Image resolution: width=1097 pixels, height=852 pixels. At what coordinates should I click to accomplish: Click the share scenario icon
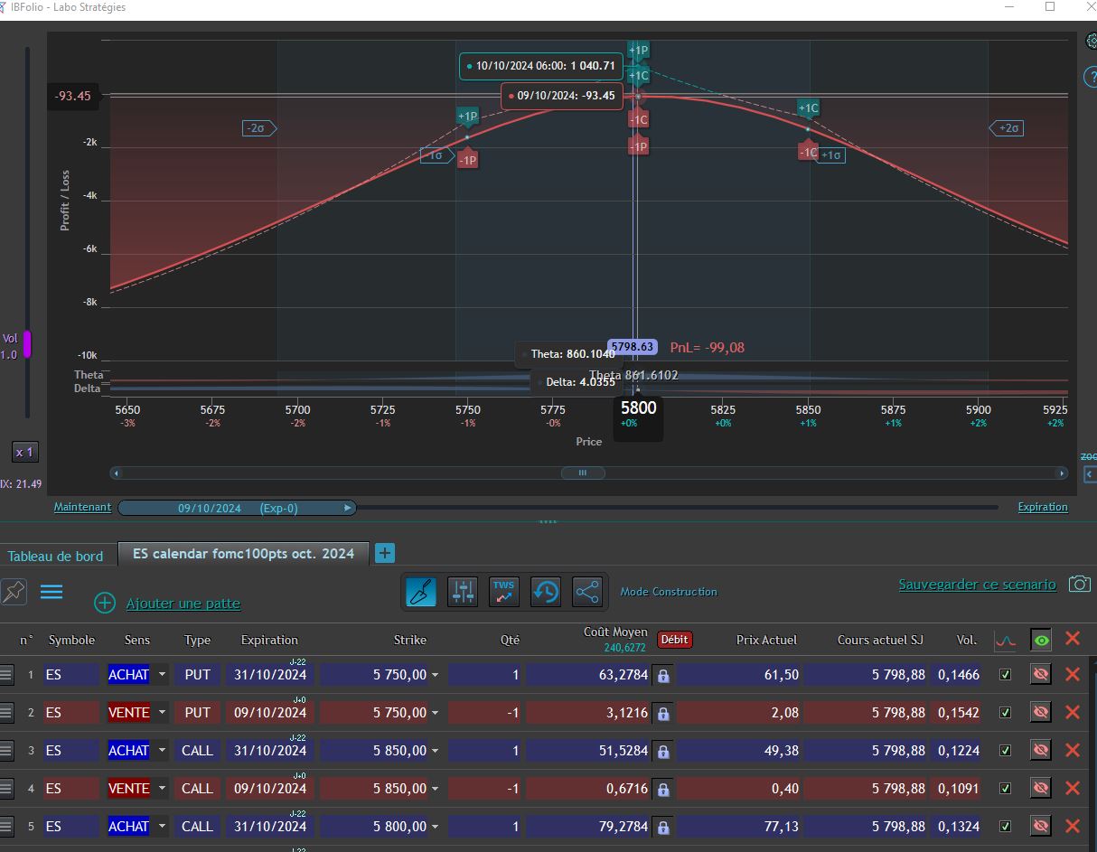point(587,592)
